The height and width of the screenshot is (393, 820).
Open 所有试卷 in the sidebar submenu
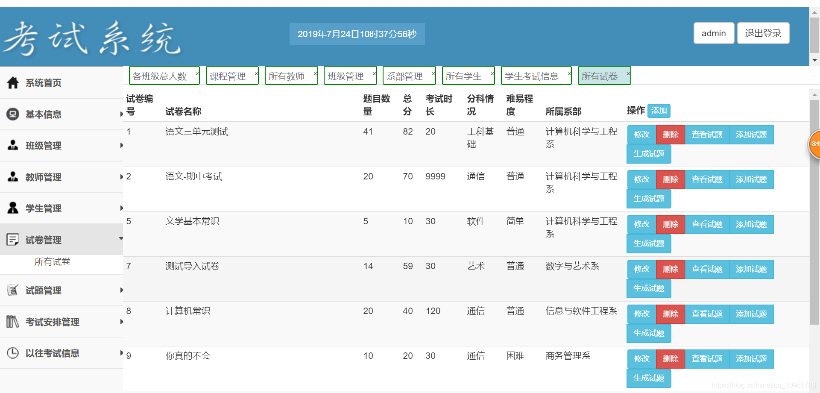[x=53, y=261]
